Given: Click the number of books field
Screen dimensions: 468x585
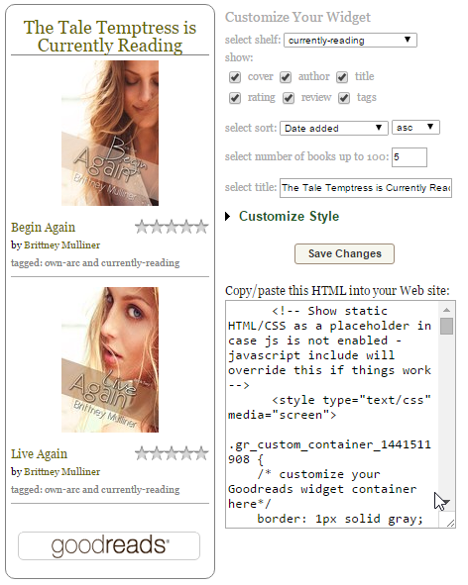Looking at the screenshot, I should point(409,157).
